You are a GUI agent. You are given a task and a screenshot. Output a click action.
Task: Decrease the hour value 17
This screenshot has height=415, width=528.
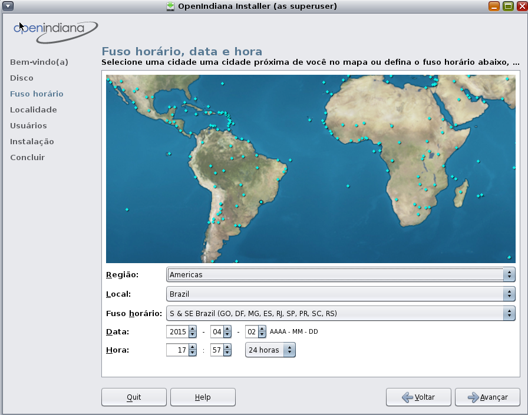[193, 353]
